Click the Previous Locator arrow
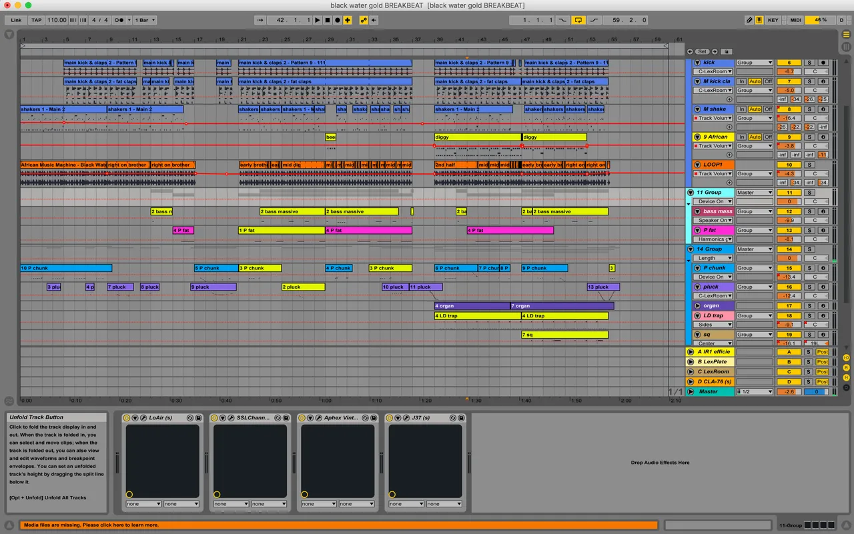Image resolution: width=854 pixels, height=534 pixels. (691, 51)
